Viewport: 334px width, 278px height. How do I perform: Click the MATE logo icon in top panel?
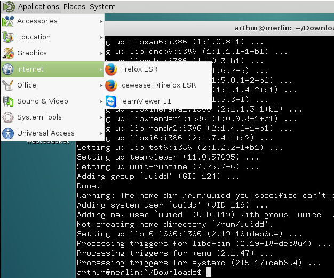pyautogui.click(x=9, y=6)
